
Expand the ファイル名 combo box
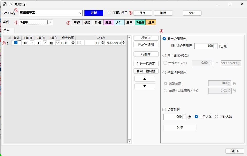[x=80, y=13]
